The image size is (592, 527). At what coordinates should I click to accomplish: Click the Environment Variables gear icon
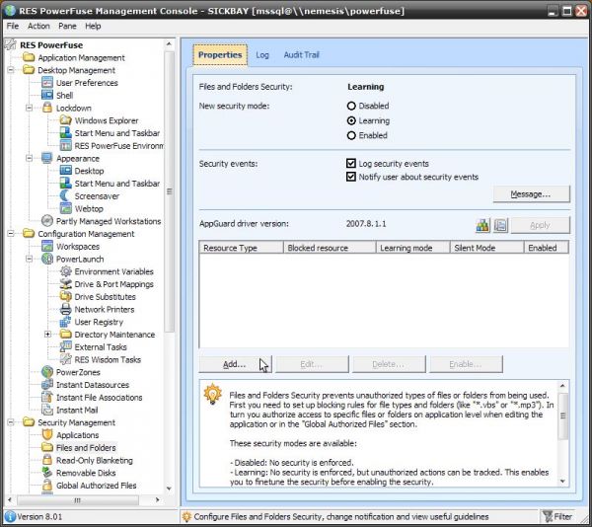pyautogui.click(x=66, y=271)
